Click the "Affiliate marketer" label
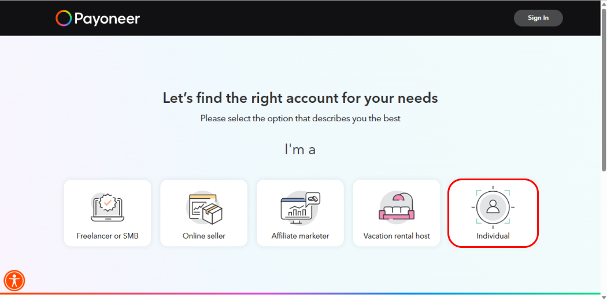 pos(301,236)
